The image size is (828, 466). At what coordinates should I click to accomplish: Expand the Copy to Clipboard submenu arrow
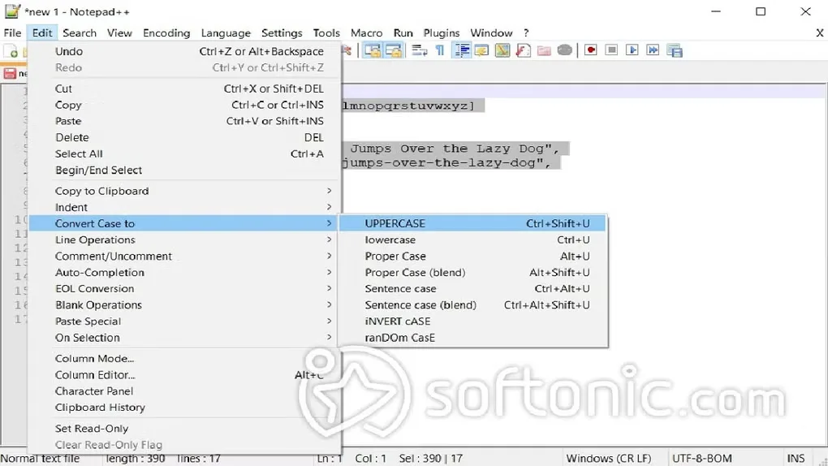pos(329,191)
